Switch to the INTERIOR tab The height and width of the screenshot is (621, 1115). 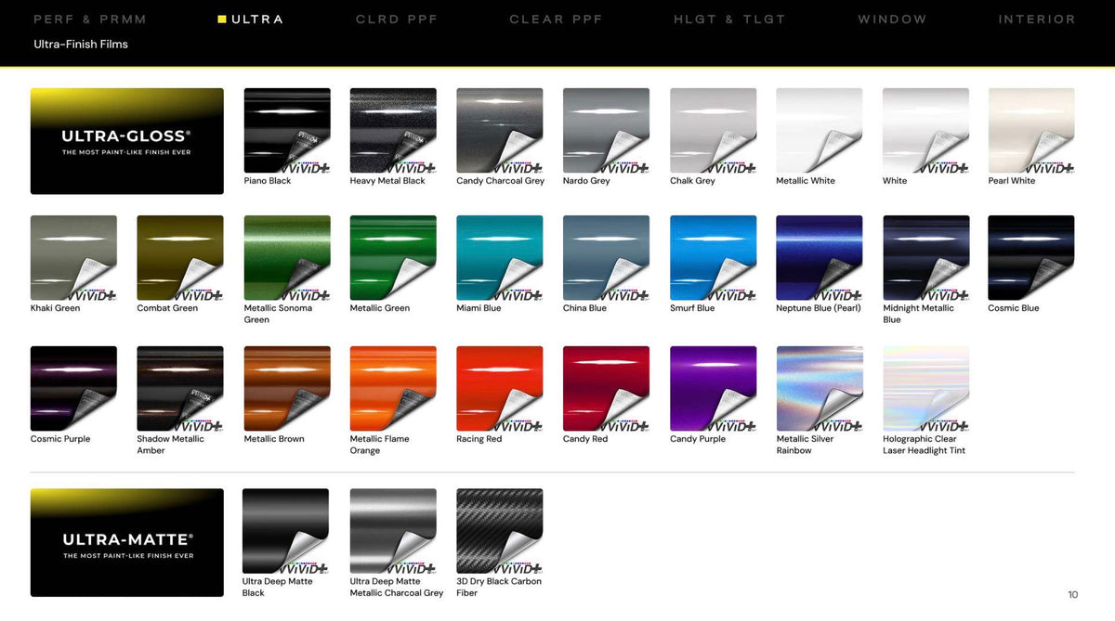click(x=1037, y=19)
